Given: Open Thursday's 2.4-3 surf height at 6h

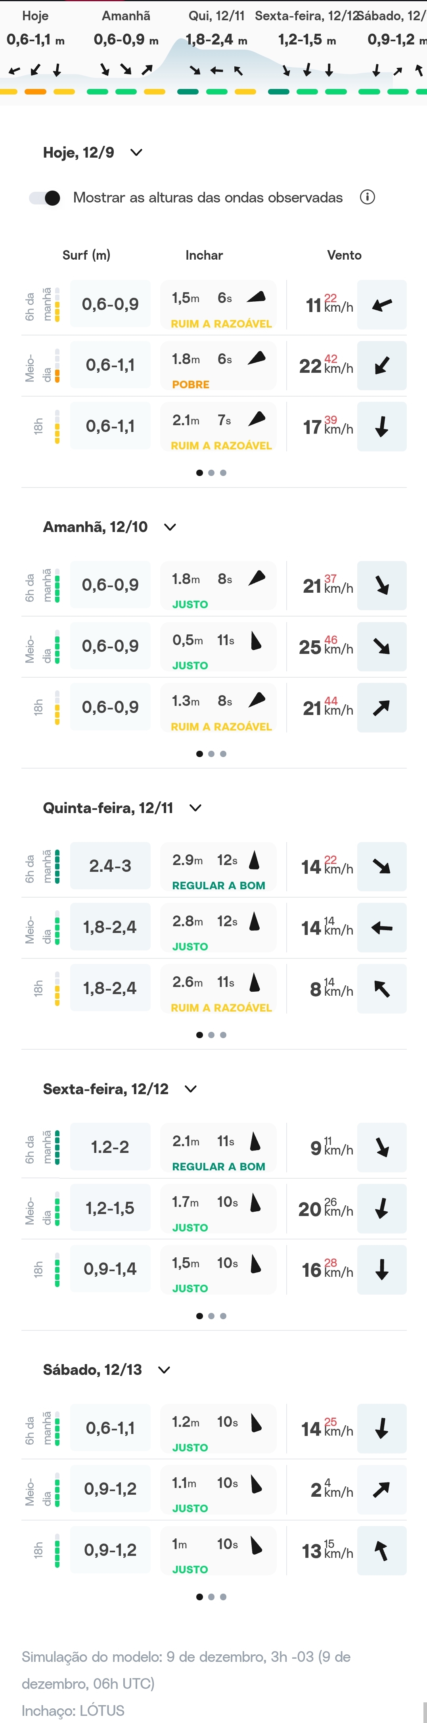Looking at the screenshot, I should [110, 866].
